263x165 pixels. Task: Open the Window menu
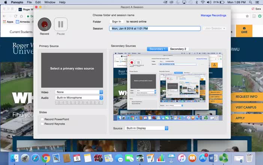tap(50, 2)
